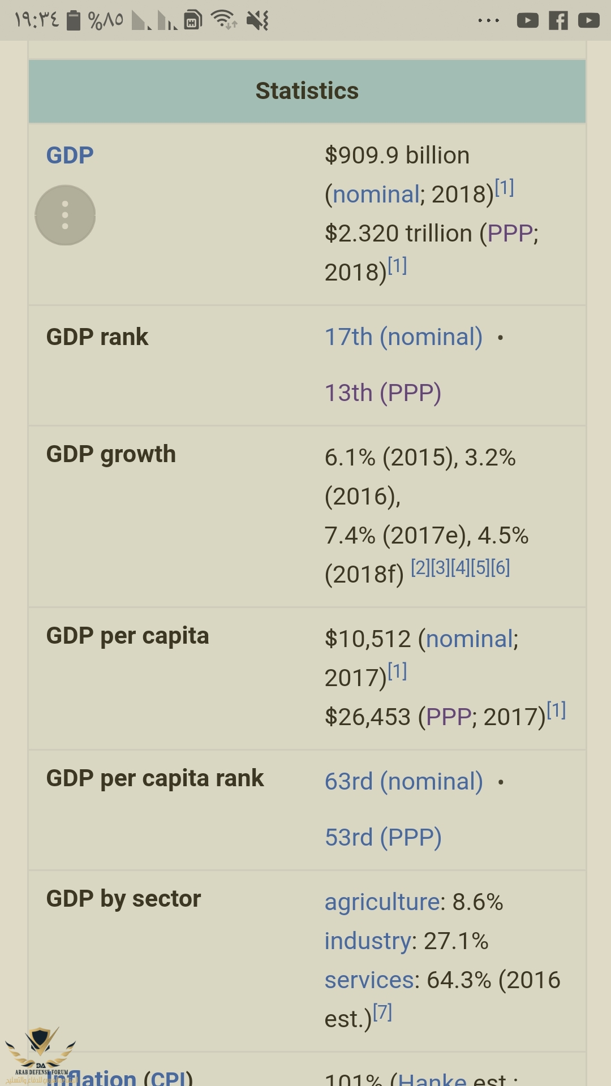
Task: Tap the battery status icon
Action: click(74, 21)
